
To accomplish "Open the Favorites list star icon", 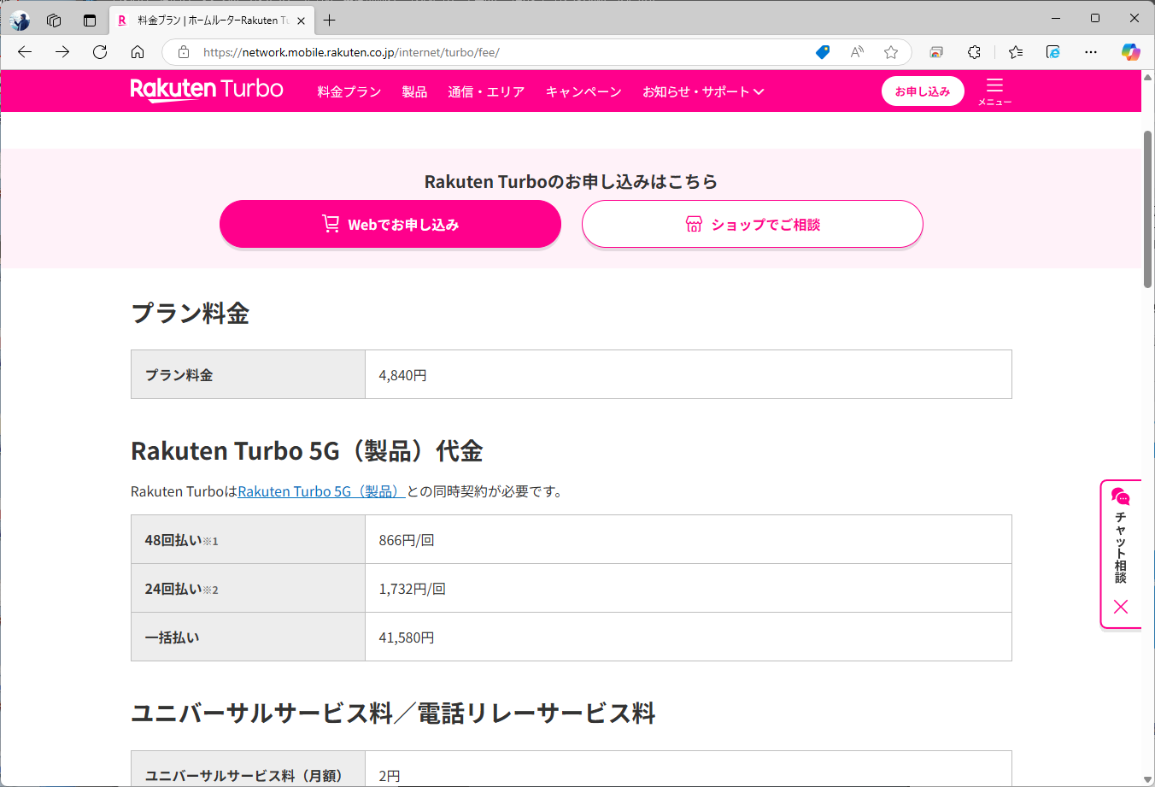I will click(1015, 52).
